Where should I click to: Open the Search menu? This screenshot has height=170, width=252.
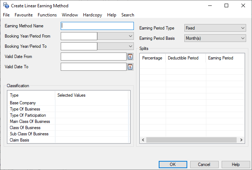click(128, 15)
